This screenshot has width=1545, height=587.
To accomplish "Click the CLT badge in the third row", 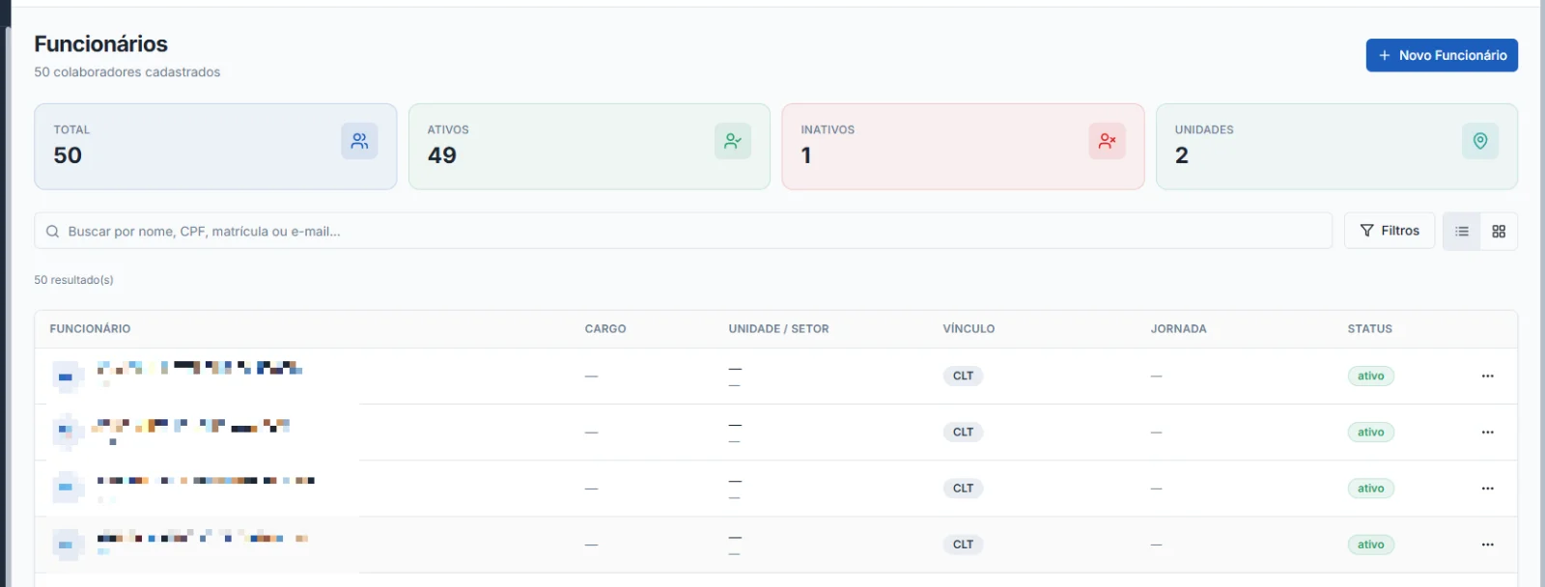I will [x=963, y=489].
